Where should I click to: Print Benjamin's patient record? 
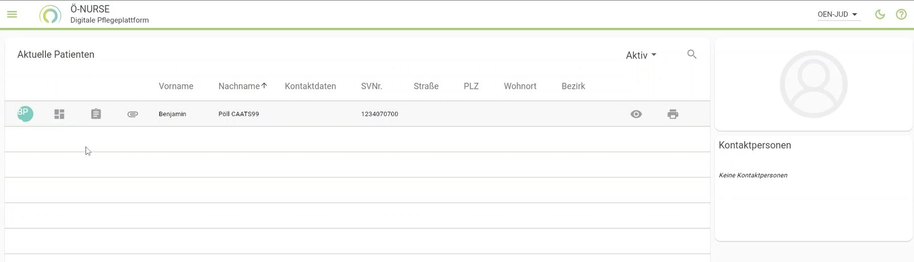tap(672, 114)
